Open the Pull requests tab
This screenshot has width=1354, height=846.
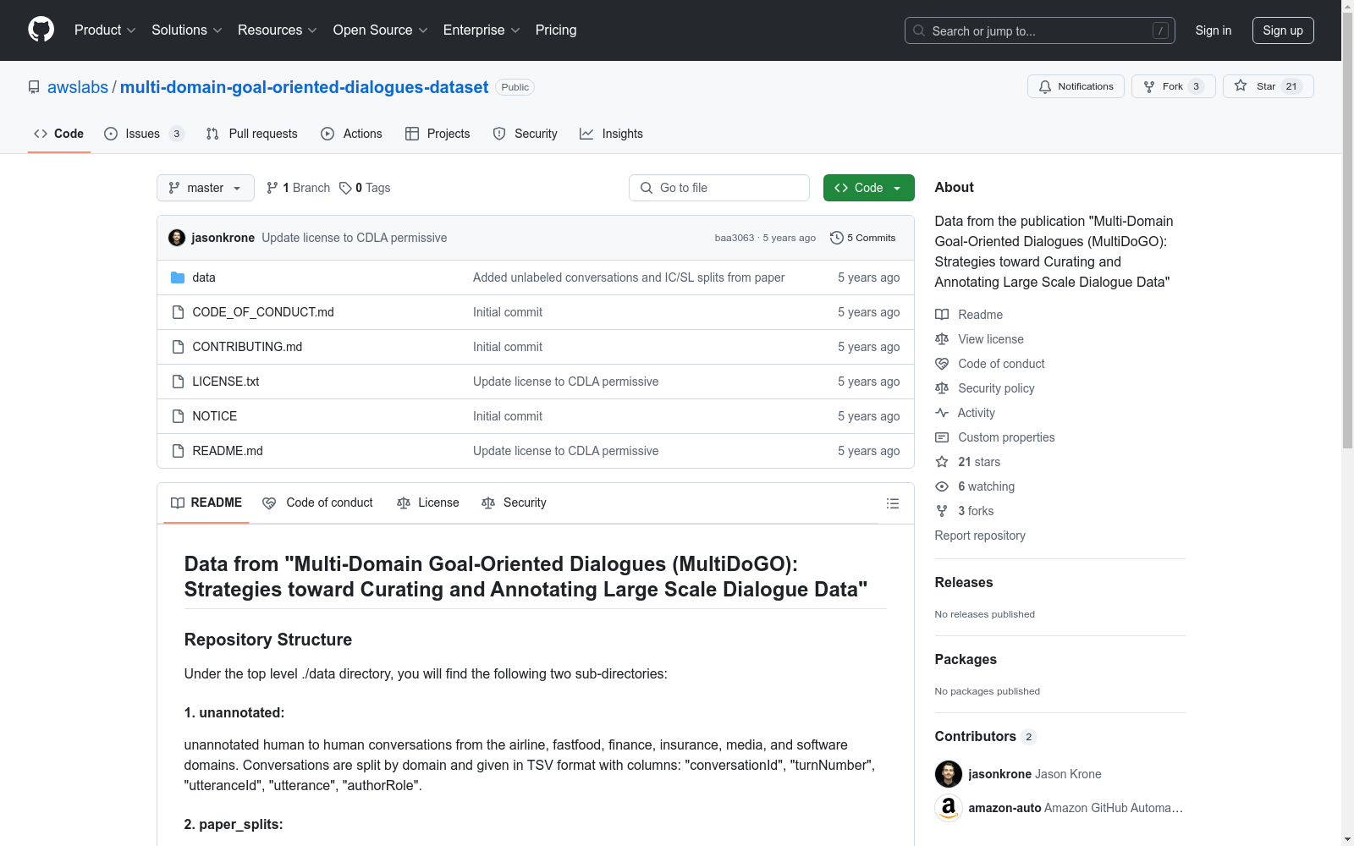tap(252, 134)
